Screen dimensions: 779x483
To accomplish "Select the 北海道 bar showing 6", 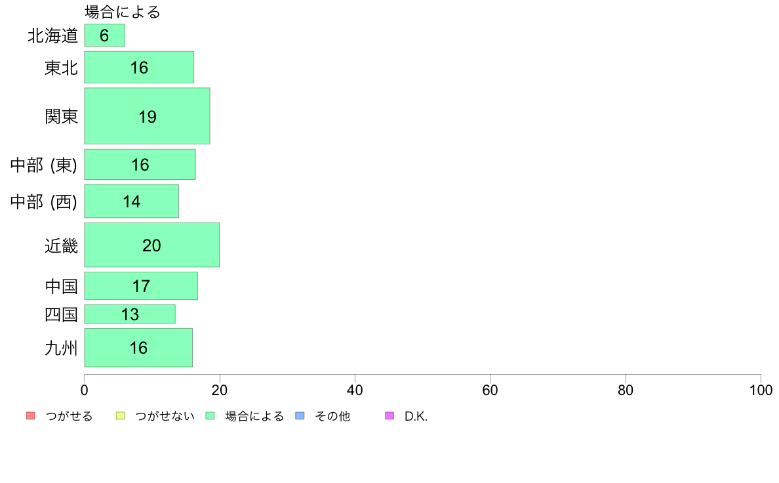I will 104,35.
